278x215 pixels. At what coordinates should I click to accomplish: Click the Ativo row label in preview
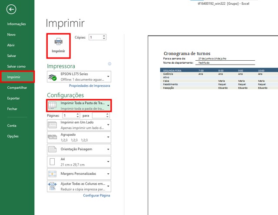[x=166, y=77]
